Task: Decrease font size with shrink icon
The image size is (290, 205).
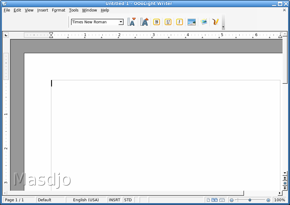Action: point(132,22)
